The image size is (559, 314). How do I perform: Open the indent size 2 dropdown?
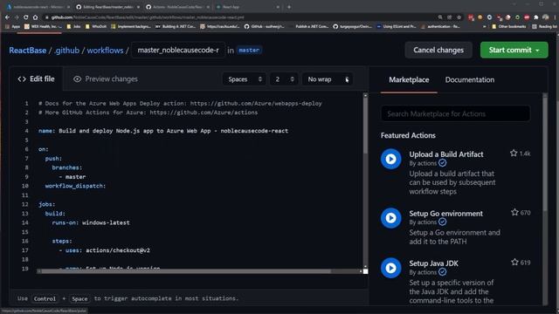click(x=284, y=79)
